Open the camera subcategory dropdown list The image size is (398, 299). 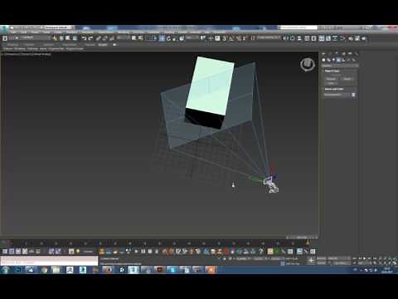pos(340,66)
